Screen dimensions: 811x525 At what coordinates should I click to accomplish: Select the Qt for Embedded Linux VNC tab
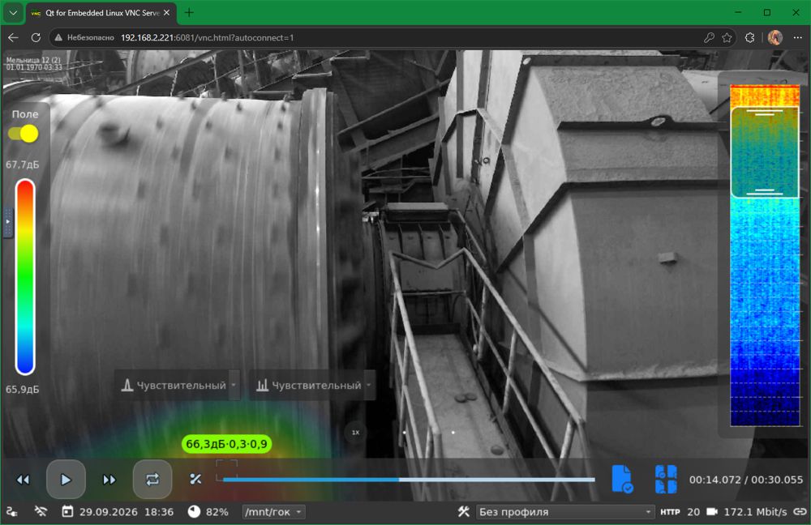click(x=101, y=13)
